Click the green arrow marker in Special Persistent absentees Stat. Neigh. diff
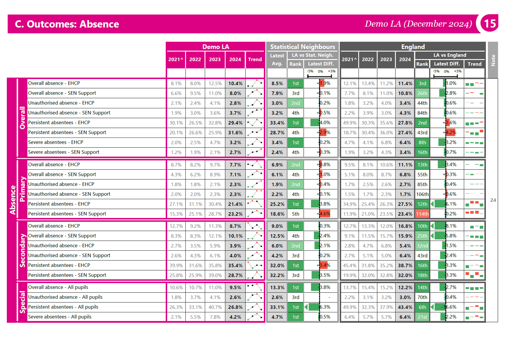The width and height of the screenshot is (506, 337). point(306,307)
